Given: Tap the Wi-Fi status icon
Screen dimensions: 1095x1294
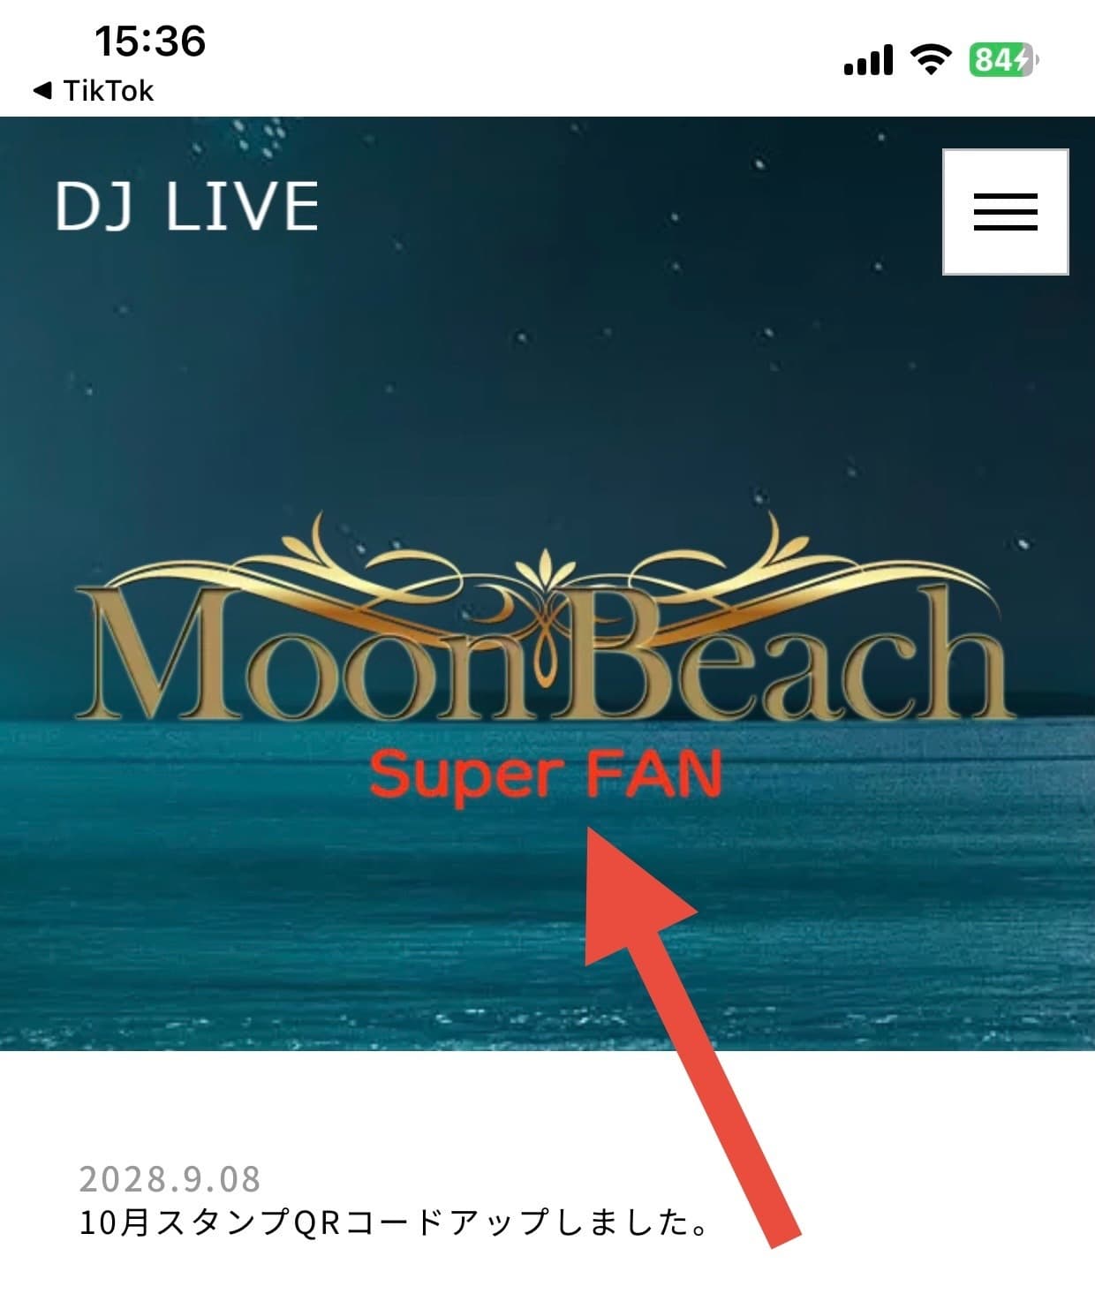Looking at the screenshot, I should click(x=931, y=60).
